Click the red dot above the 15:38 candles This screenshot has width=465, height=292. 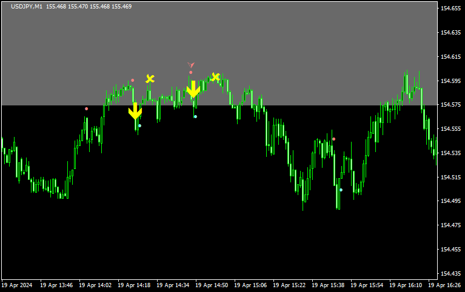coord(333,139)
